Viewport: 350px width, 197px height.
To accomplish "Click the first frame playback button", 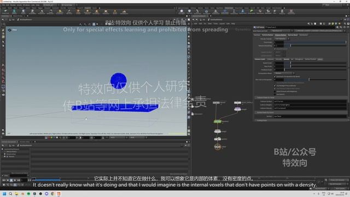I will point(4,180).
